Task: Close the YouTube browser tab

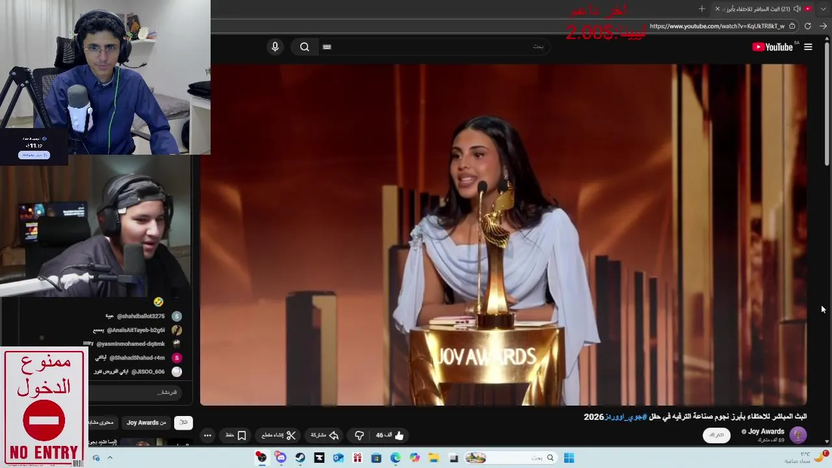Action: click(x=718, y=8)
